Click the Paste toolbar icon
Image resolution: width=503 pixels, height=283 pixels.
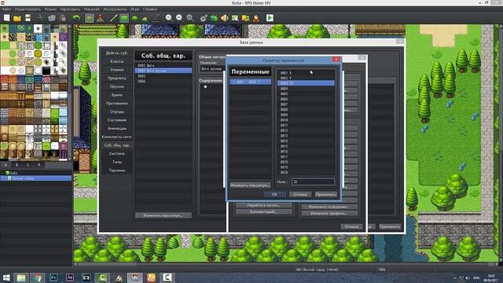63,18
